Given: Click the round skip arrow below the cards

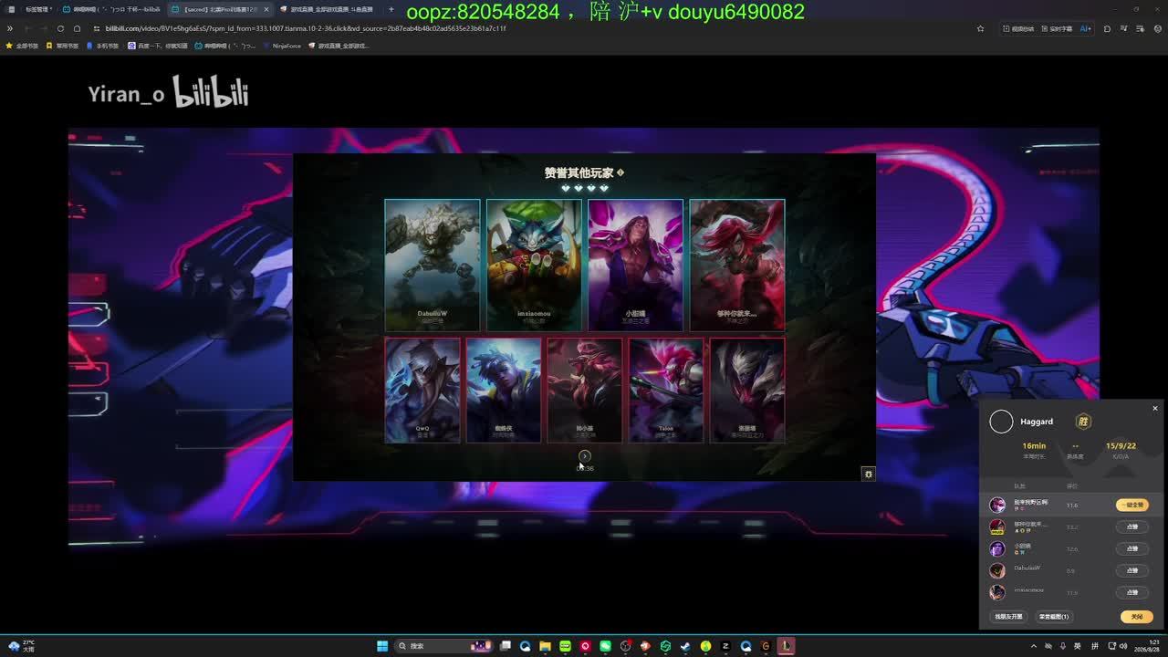Looking at the screenshot, I should pyautogui.click(x=585, y=456).
